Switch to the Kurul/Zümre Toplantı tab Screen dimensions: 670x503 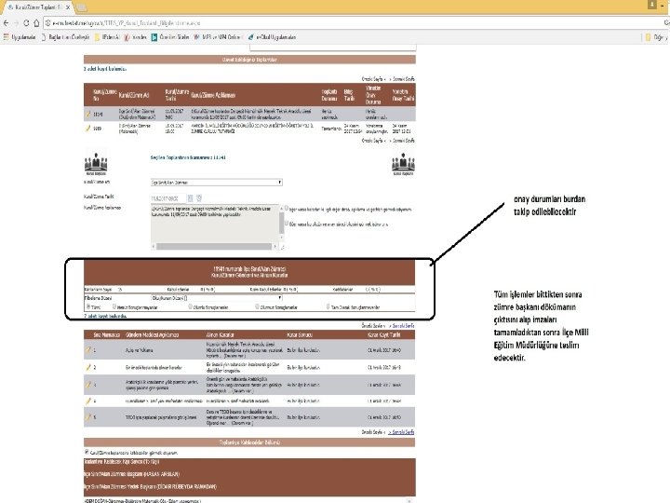[x=36, y=7]
